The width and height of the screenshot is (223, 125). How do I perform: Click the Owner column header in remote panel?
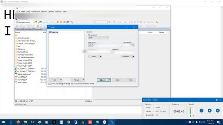click(162, 32)
